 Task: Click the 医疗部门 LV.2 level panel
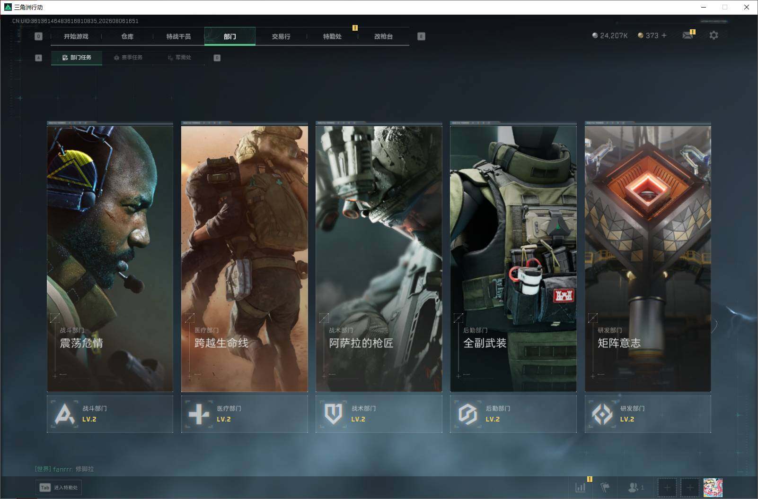[245, 414]
